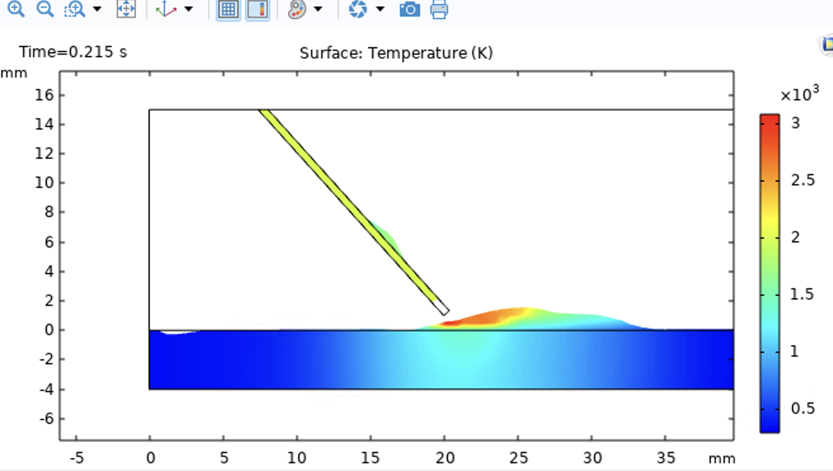Print the plot using printer icon
Viewport: 833px width, 471px height.
(x=439, y=9)
